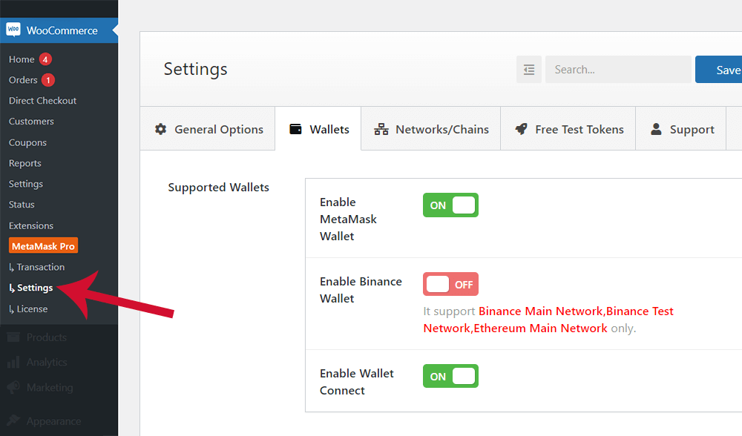Click the WooCommerce logo icon in the sidebar
742x436 pixels.
click(13, 30)
